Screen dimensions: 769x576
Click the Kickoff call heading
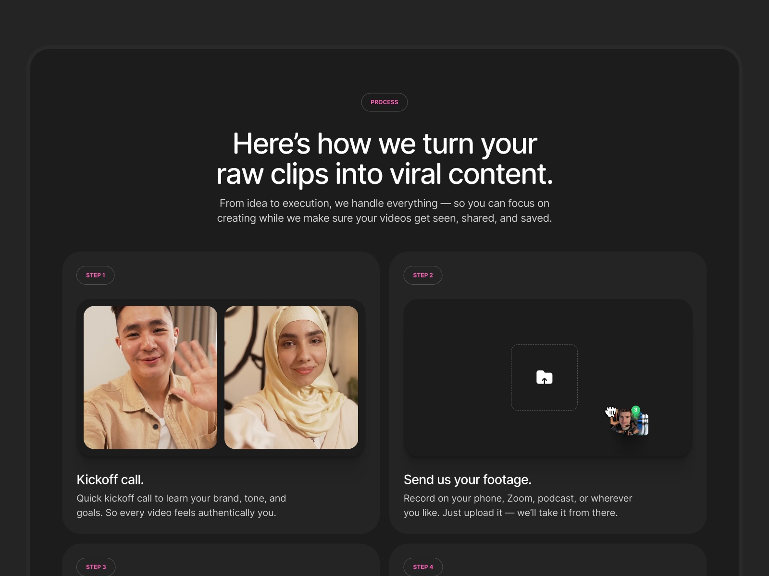[110, 479]
